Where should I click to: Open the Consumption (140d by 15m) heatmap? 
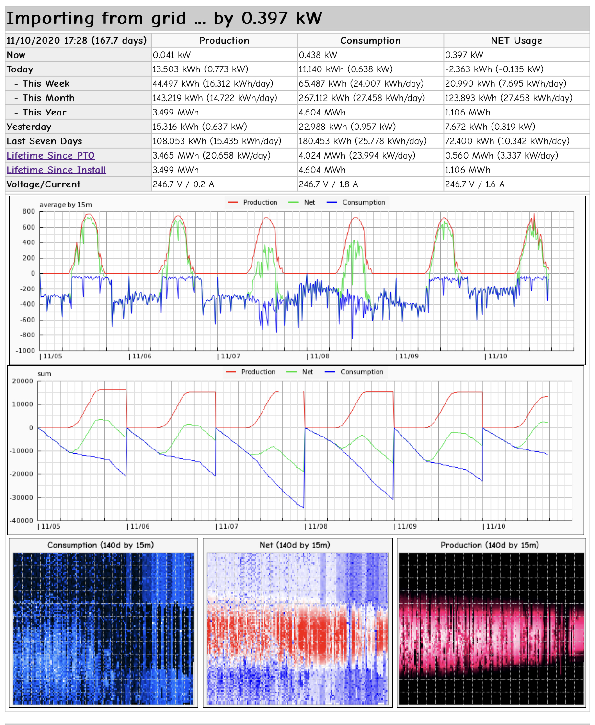pos(103,622)
